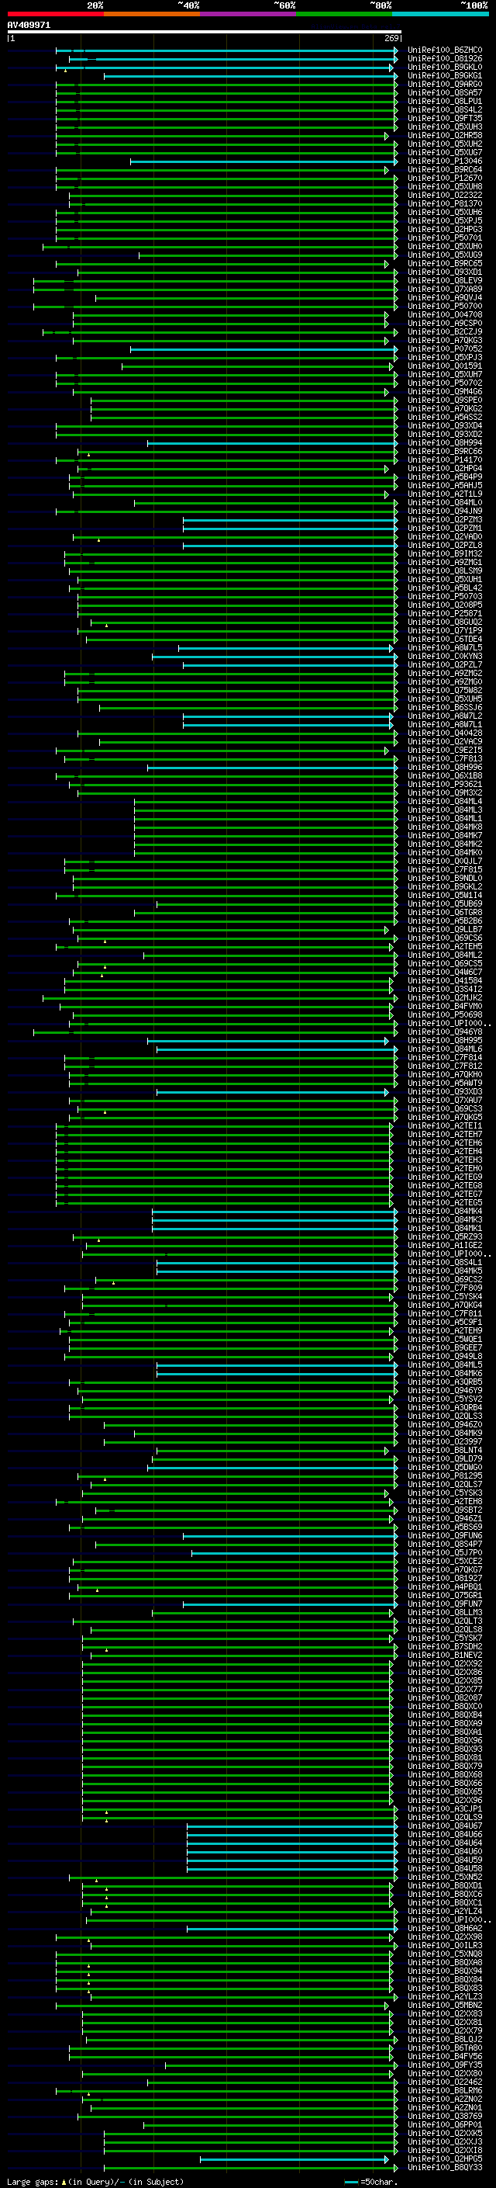This screenshot has width=496, height=2188.
Task: Open hit UniRef100_Q5MBN2
Action: click(445, 2006)
